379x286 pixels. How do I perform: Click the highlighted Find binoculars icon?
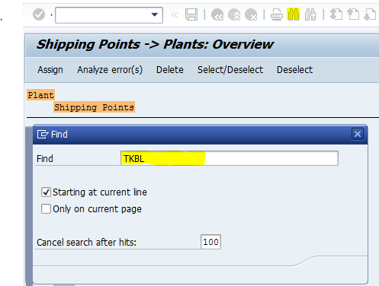[x=294, y=14]
